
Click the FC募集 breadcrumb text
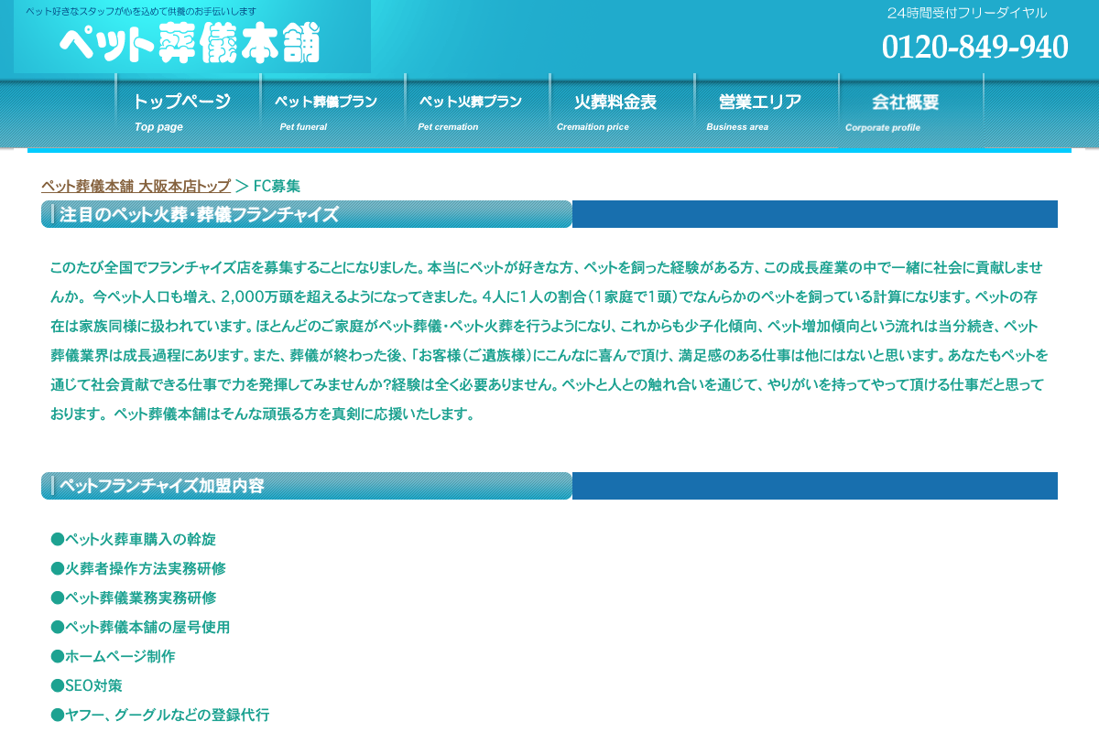277,186
